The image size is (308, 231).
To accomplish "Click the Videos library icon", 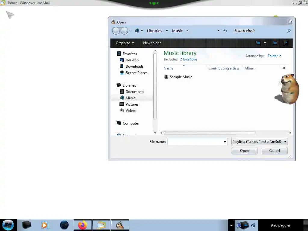I will (122, 110).
